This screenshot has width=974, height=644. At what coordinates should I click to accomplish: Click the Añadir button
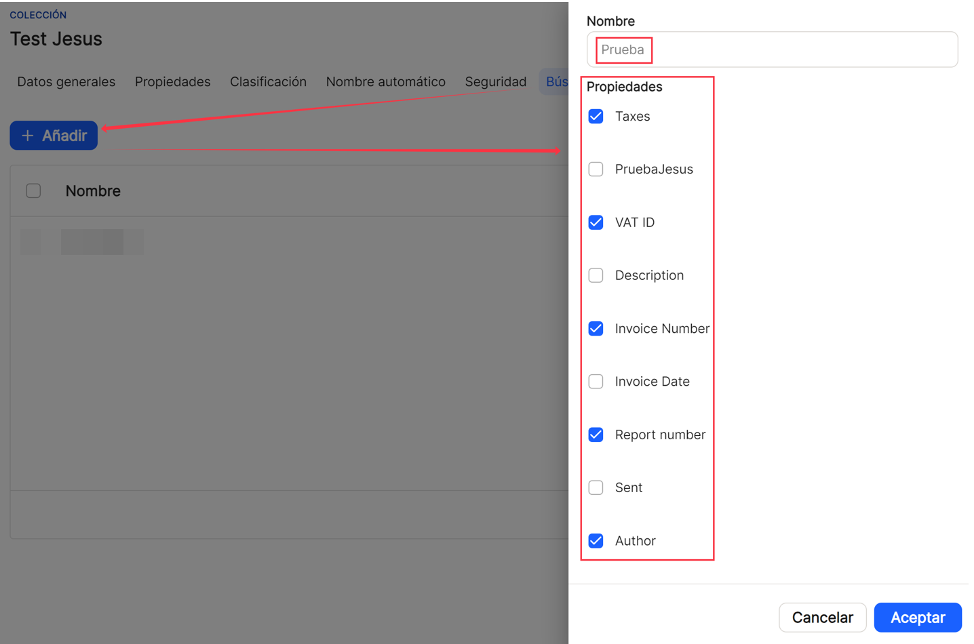click(x=54, y=136)
